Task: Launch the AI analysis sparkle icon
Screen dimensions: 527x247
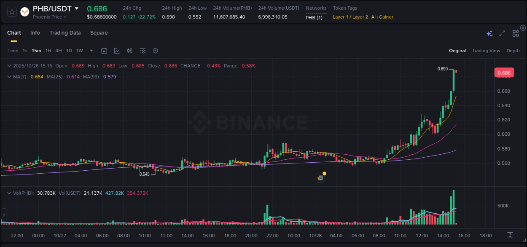Action: click(x=489, y=33)
